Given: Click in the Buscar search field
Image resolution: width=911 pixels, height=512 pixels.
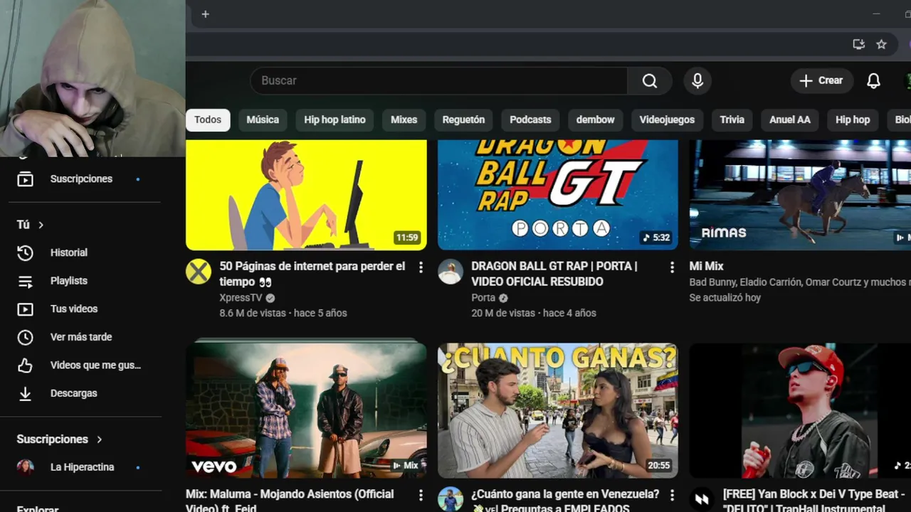Looking at the screenshot, I should click(x=438, y=80).
